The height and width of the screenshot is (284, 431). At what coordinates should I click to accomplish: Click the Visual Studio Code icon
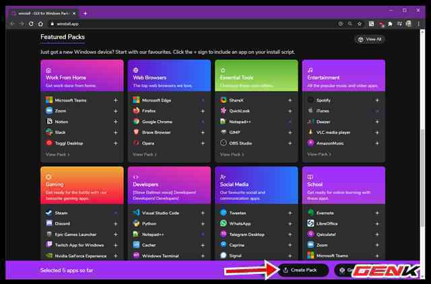[136, 213]
